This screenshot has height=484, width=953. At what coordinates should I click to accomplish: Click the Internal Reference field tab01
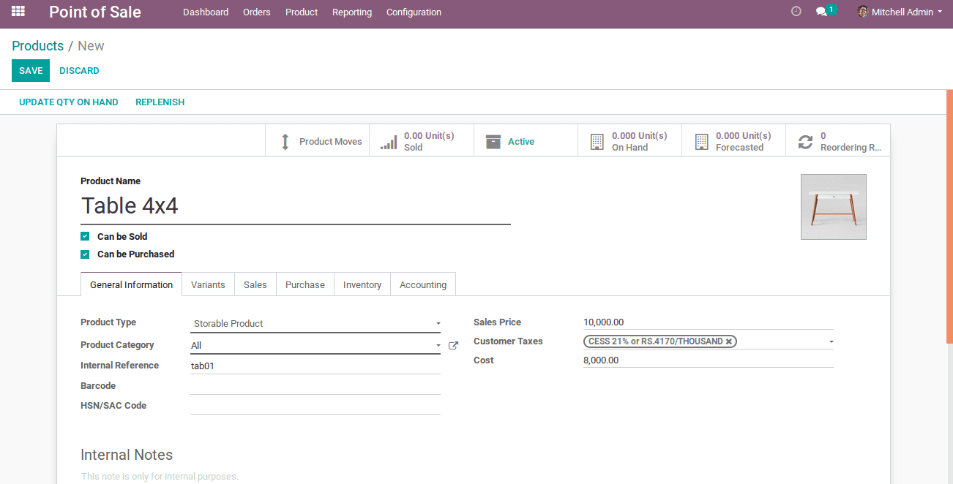tap(315, 366)
